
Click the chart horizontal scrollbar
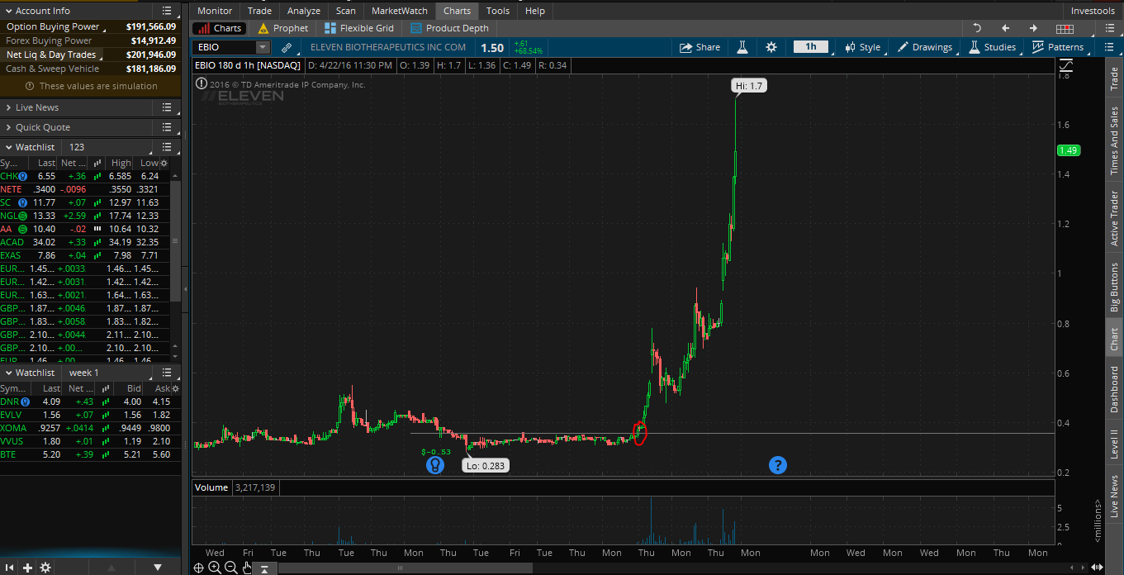pyautogui.click(x=405, y=568)
